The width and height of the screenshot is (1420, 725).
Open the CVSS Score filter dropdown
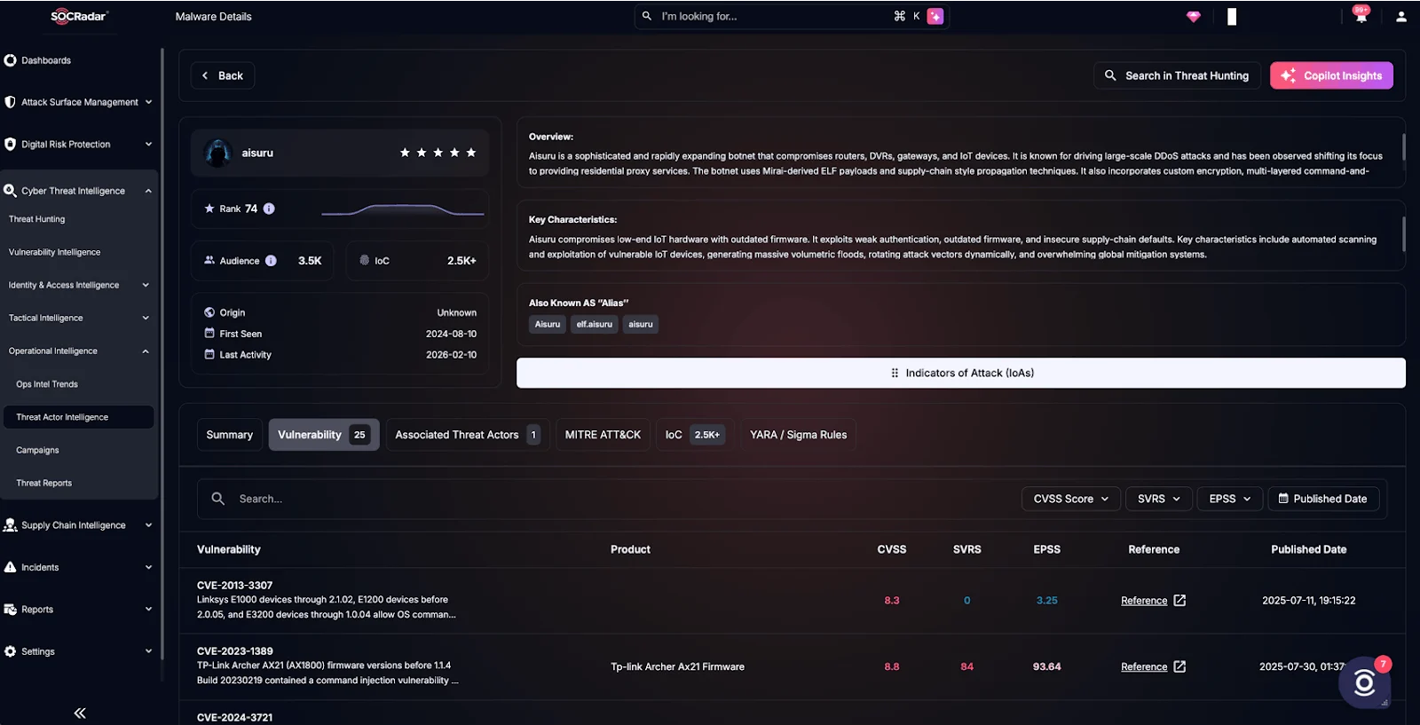[x=1071, y=499]
